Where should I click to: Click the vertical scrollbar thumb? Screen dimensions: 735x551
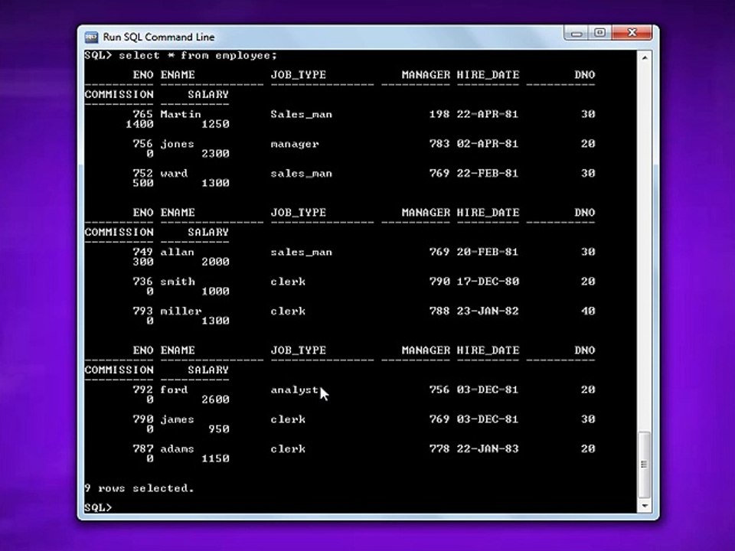tap(645, 465)
